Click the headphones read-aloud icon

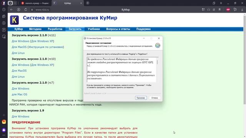(x=208, y=10)
